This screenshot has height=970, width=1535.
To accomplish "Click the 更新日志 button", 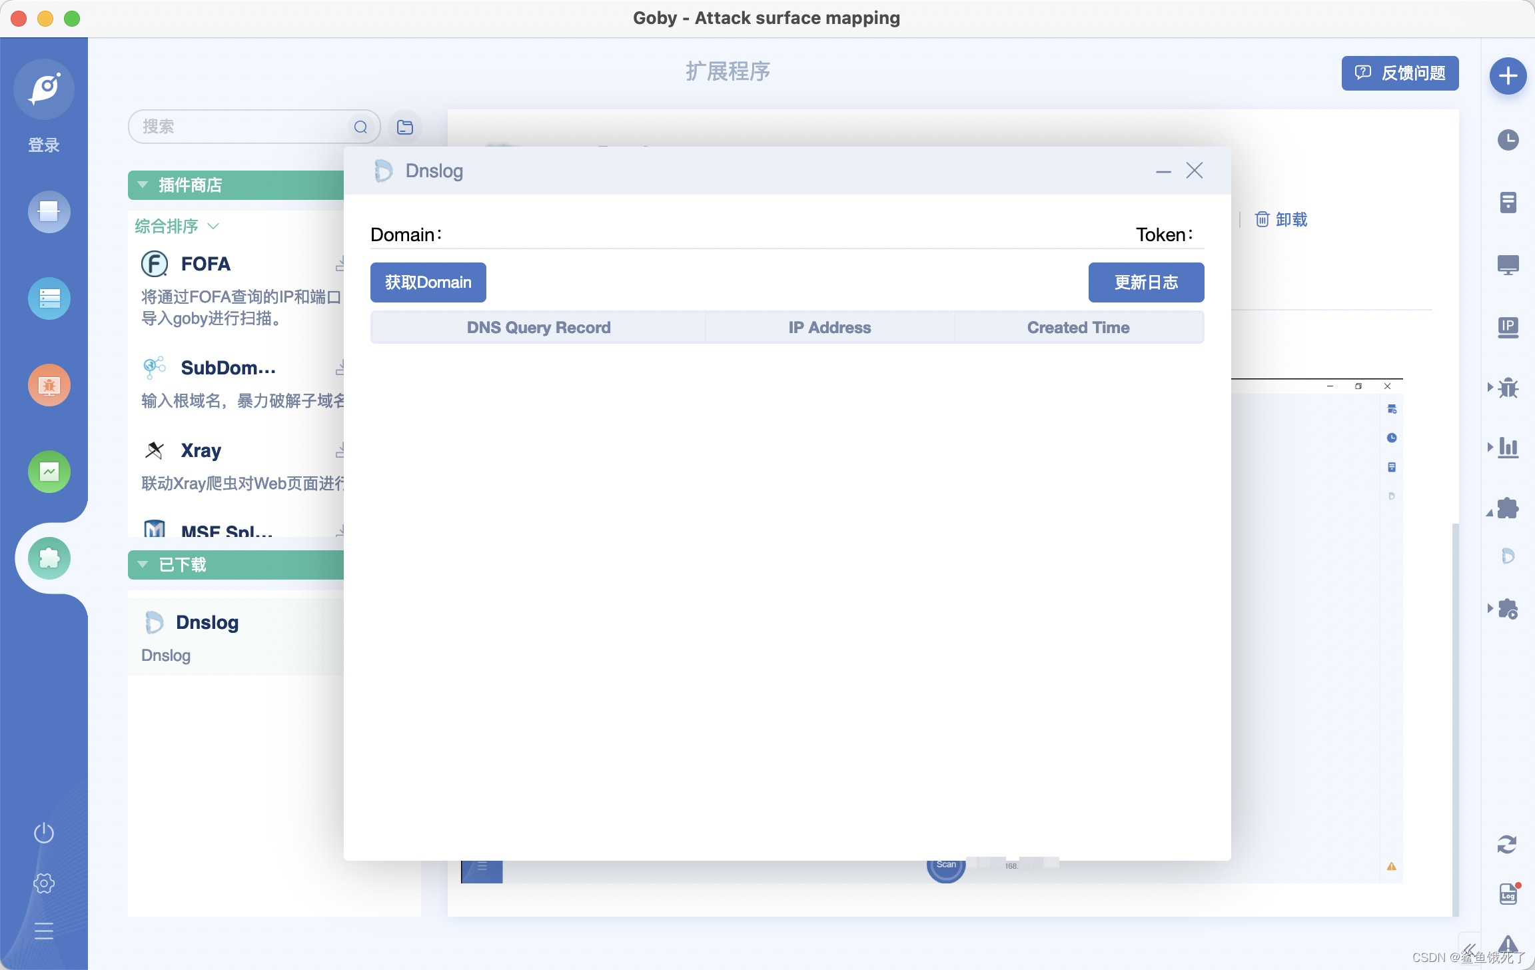I will pos(1146,282).
